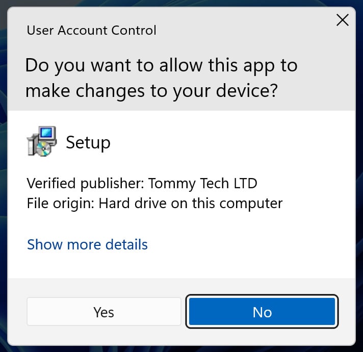The height and width of the screenshot is (352, 363).
Task: Click the "Do you want to allow" heading line
Action: click(161, 65)
